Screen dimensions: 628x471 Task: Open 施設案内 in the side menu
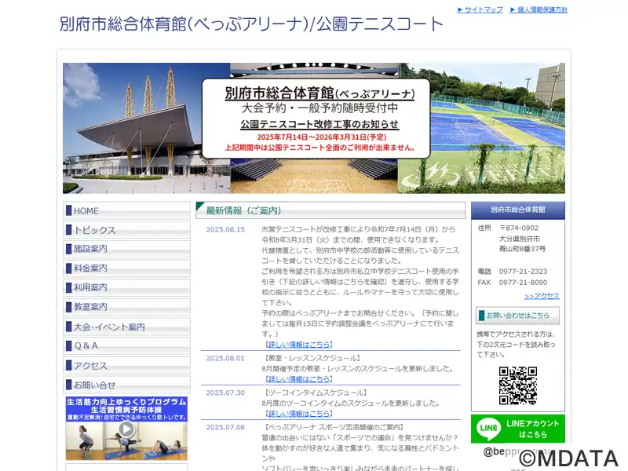[126, 249]
